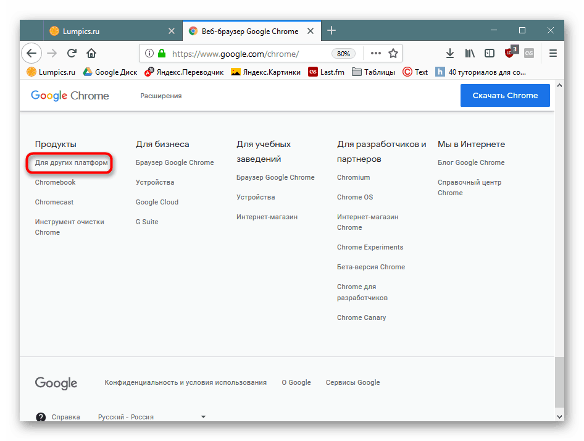Open the Chromium link
The width and height of the screenshot is (584, 441).
pos(354,177)
